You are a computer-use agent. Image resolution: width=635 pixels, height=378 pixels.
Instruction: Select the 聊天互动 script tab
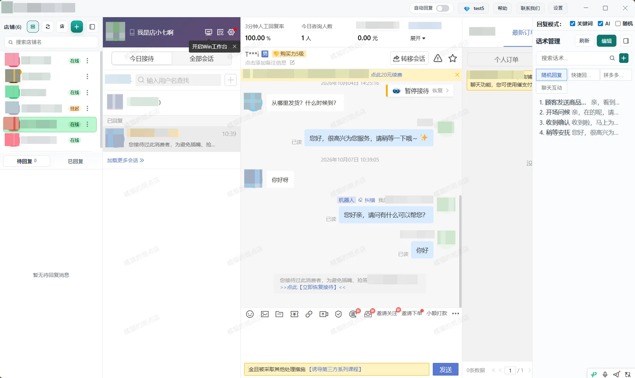click(x=552, y=88)
